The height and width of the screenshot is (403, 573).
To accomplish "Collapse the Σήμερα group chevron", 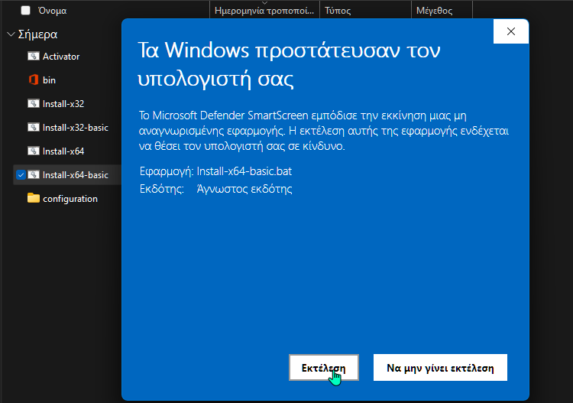I will point(11,34).
